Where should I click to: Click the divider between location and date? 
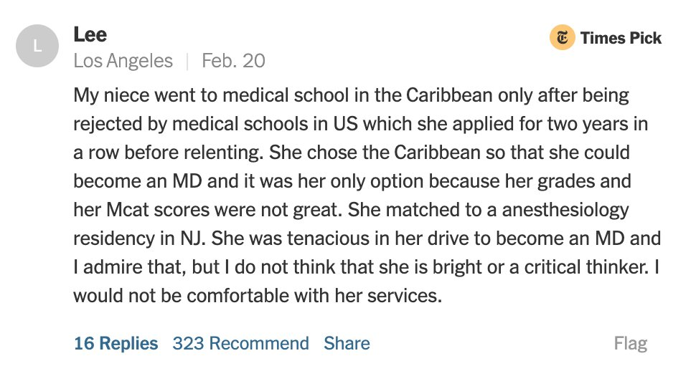click(x=187, y=61)
